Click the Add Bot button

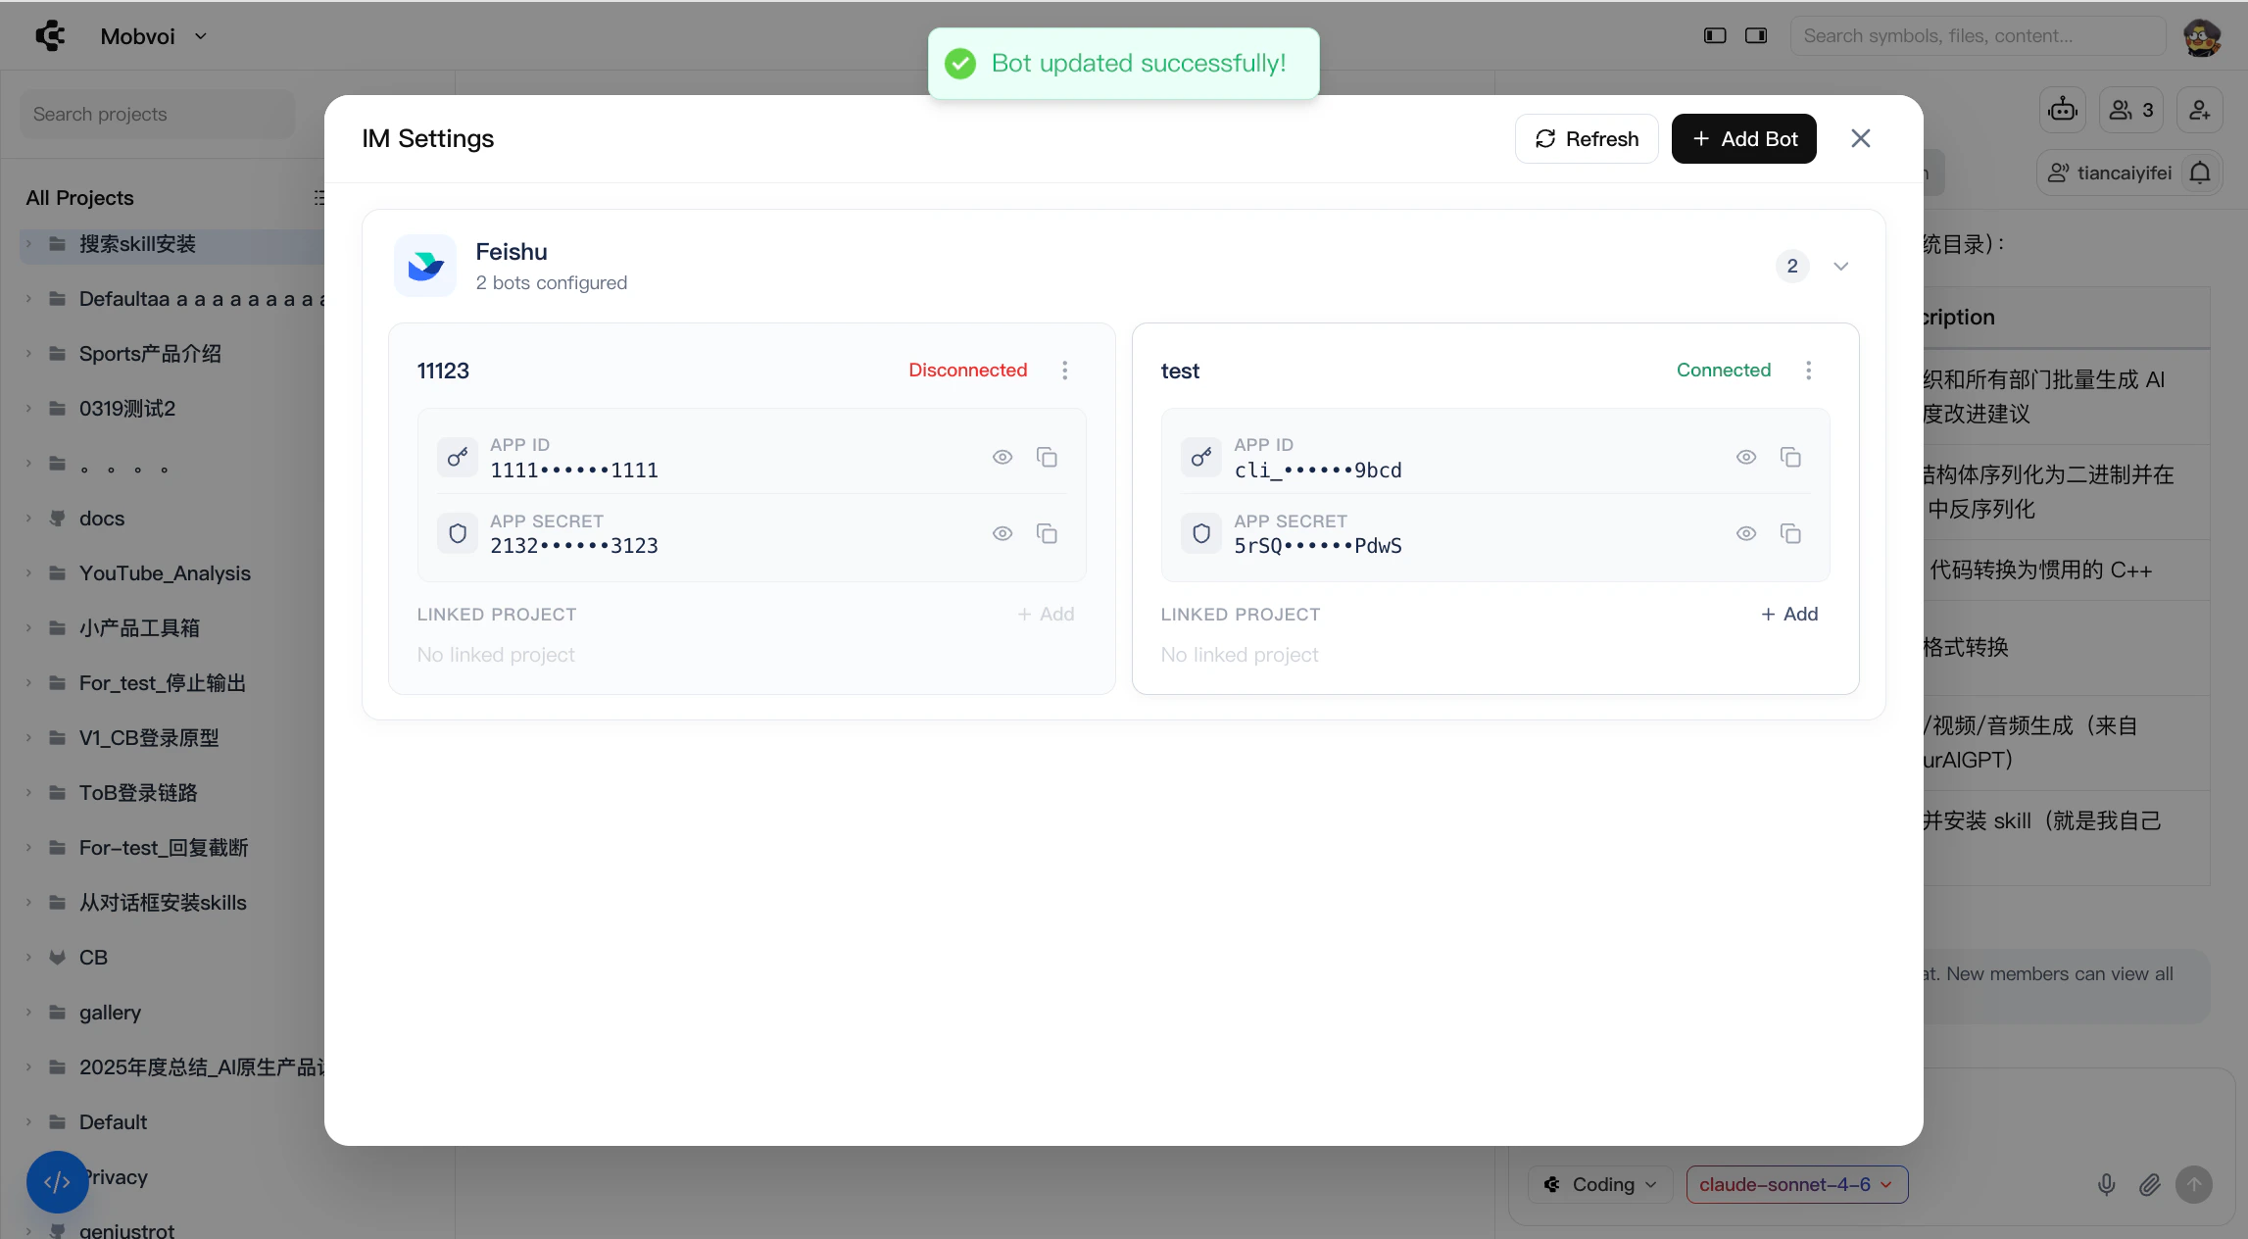(x=1743, y=139)
